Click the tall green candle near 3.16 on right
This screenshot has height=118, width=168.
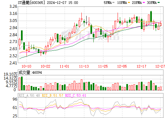click(151, 16)
